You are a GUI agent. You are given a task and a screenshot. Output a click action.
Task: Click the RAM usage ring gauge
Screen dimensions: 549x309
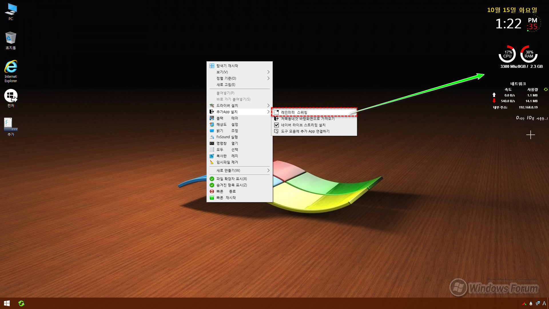(529, 54)
